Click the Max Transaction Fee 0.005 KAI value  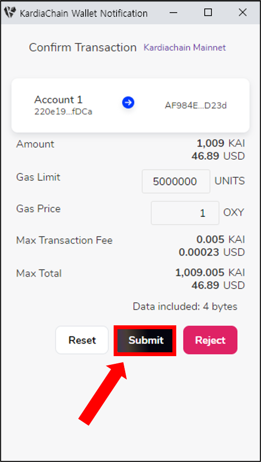[x=221, y=240]
